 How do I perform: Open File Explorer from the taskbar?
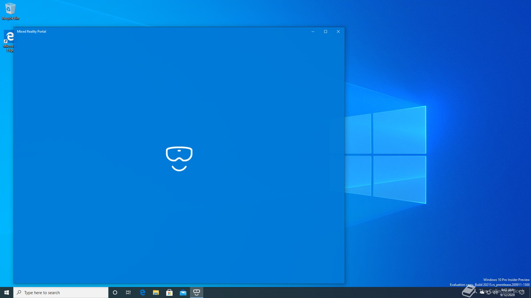pos(156,292)
